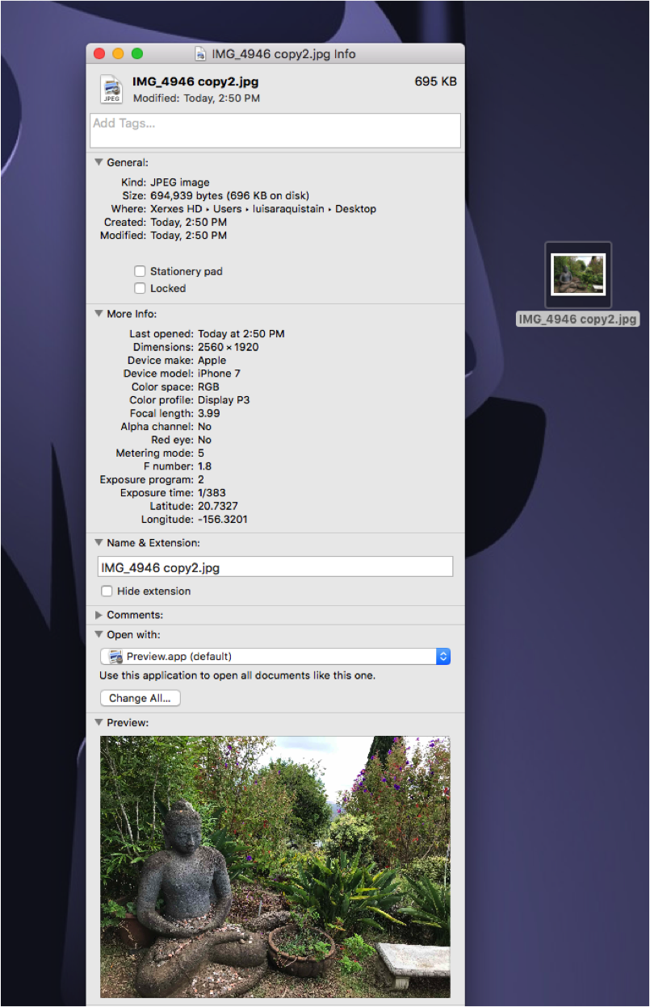Enable the Stationery pad checkbox

140,272
